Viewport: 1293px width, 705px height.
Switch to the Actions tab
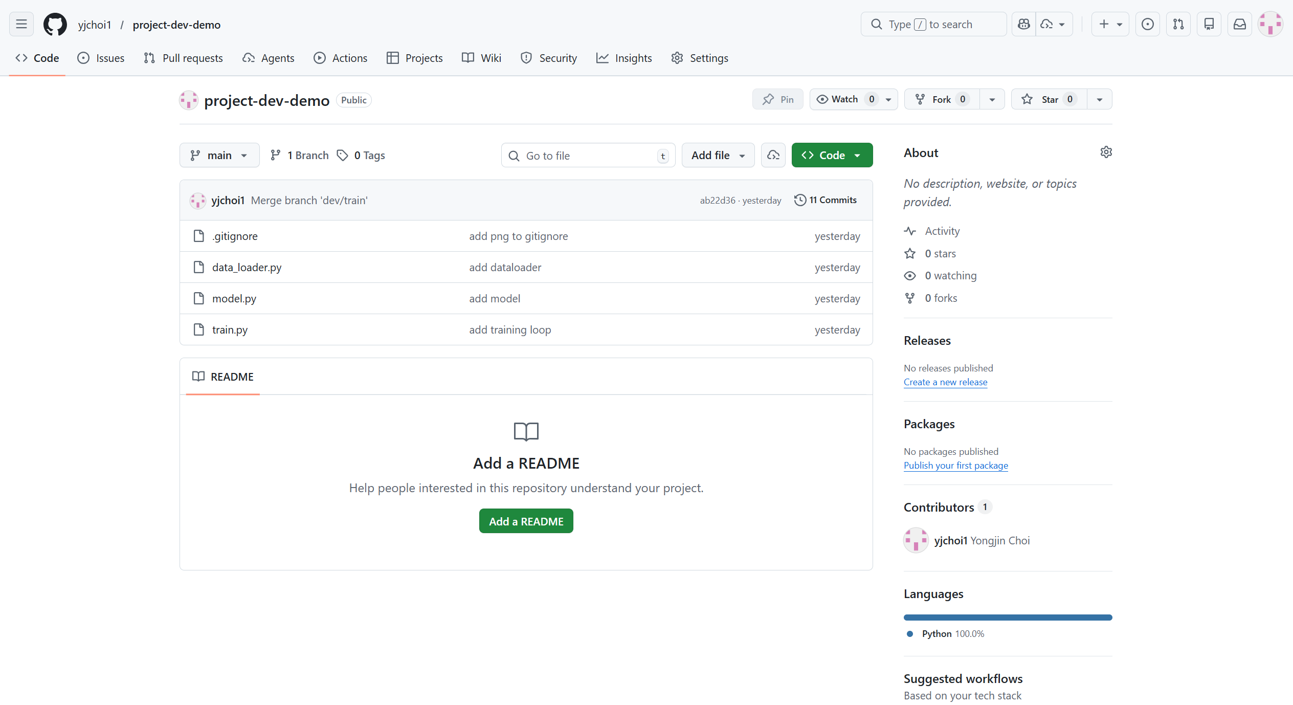[x=340, y=58]
